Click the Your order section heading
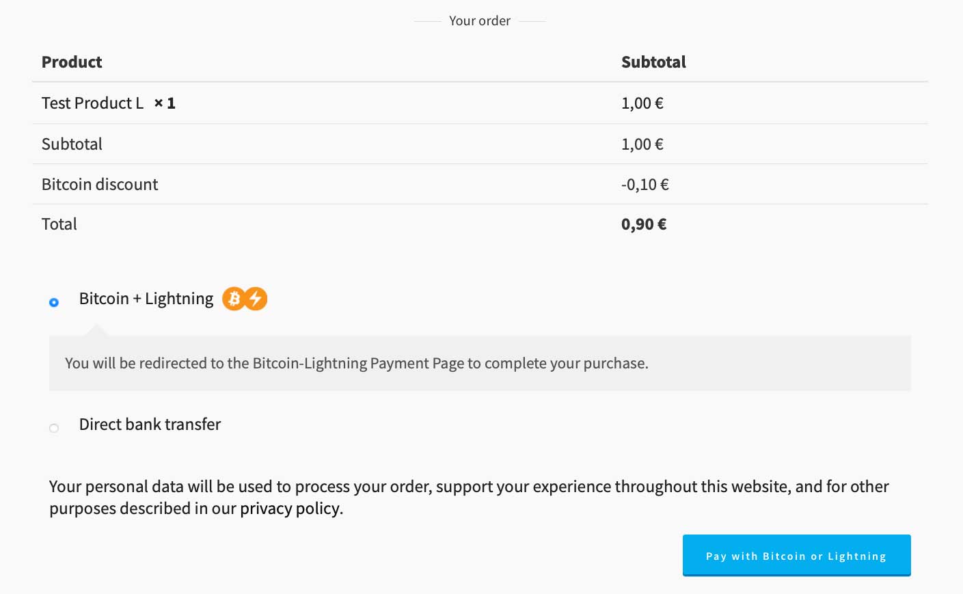963x594 pixels. [480, 21]
